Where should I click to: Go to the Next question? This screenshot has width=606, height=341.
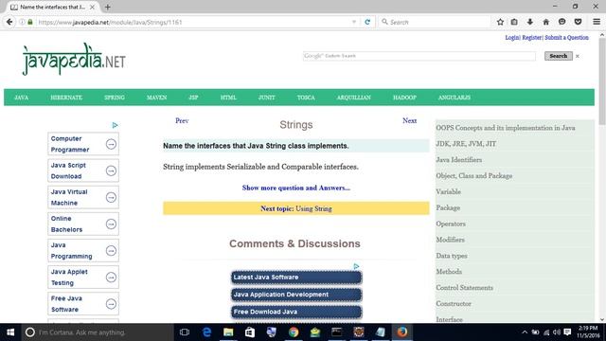pos(409,120)
